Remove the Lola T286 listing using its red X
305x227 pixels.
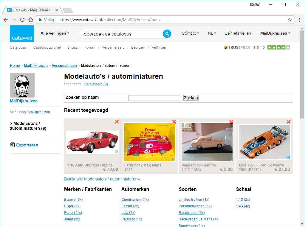click(288, 122)
